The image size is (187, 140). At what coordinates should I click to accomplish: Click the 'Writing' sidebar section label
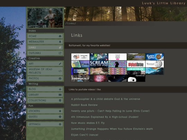coord(33,84)
